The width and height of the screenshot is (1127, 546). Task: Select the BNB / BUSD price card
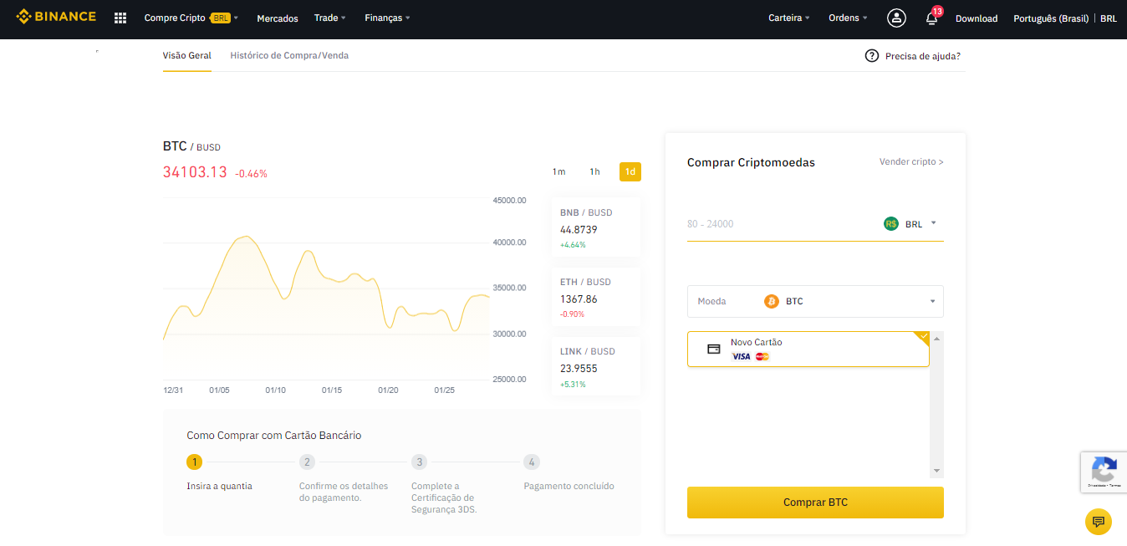coord(595,227)
